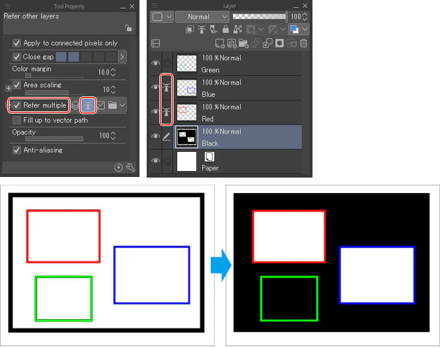Viewport: 440px width, 348px height.
Task: Toggle the Close gap checkbox
Action: tap(17, 57)
